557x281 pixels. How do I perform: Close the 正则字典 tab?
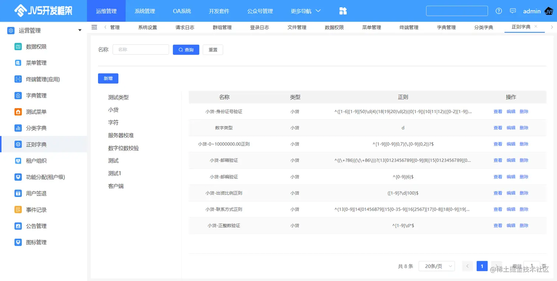536,27
